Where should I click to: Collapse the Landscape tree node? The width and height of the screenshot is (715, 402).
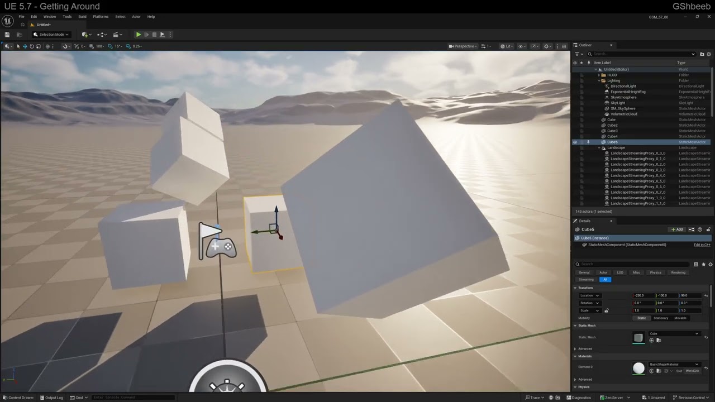click(x=599, y=147)
